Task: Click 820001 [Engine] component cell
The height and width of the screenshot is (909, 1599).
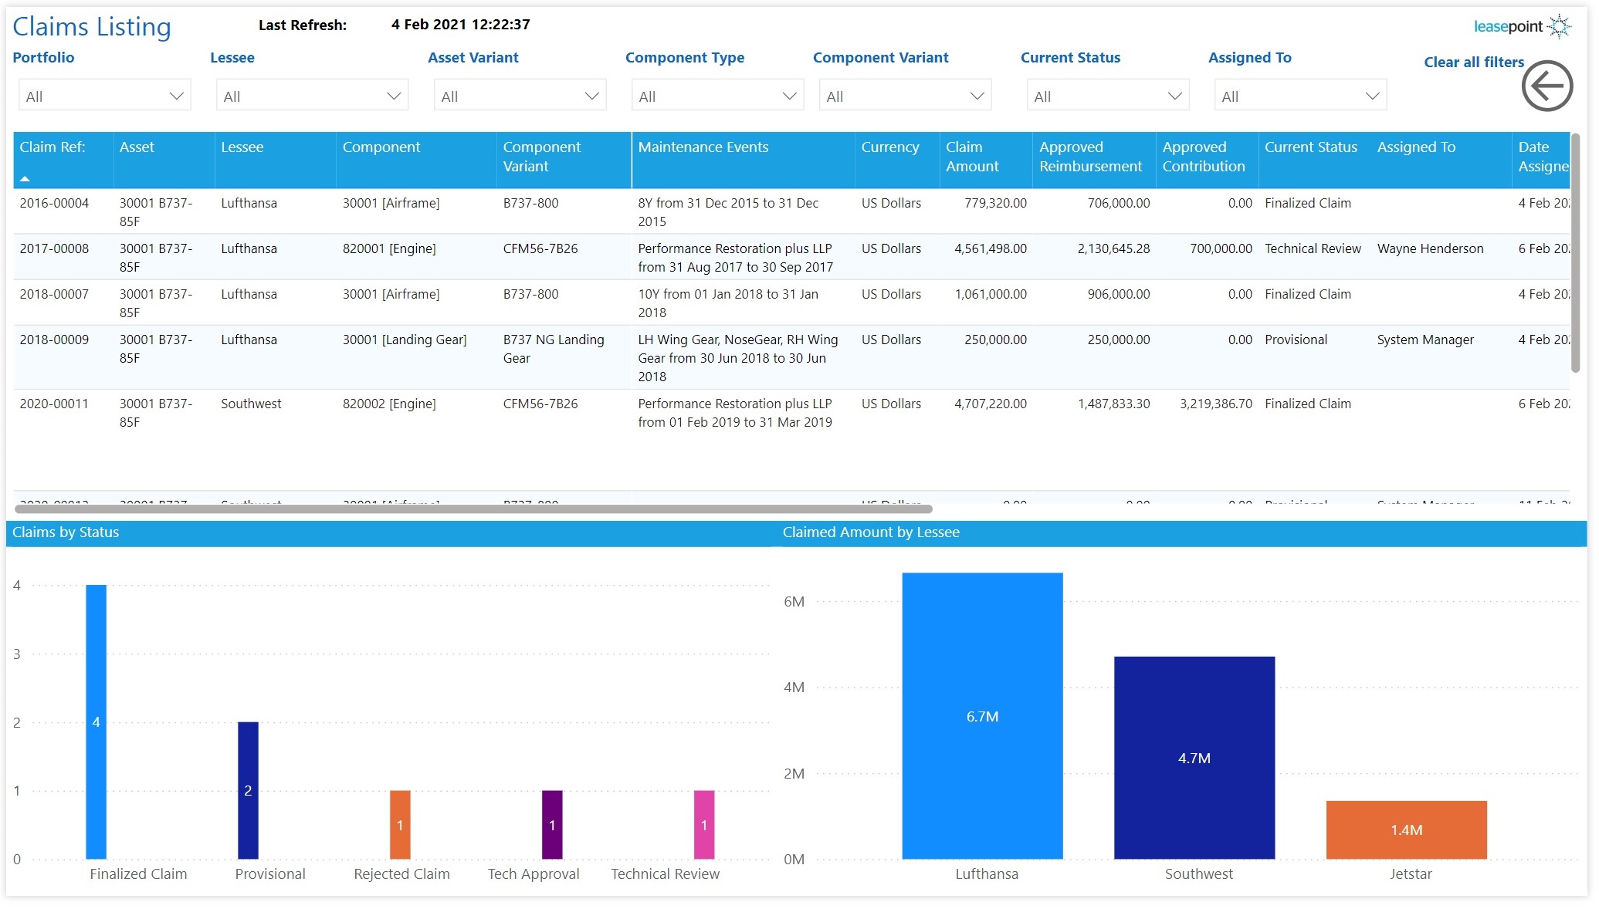Action: point(389,248)
